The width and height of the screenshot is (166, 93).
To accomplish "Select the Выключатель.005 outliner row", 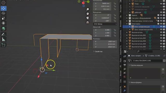I will pos(139,47).
